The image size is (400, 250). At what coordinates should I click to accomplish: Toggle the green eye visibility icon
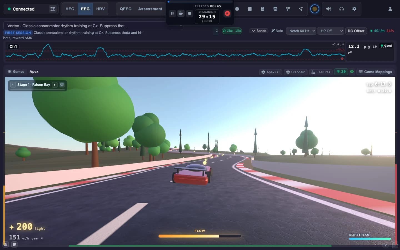tap(352, 72)
